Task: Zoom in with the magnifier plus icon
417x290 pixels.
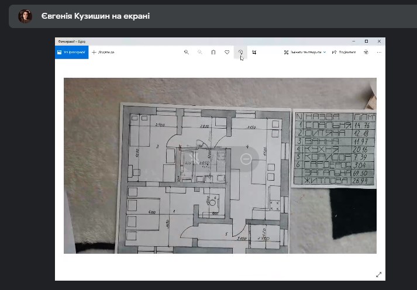Action: coord(187,53)
